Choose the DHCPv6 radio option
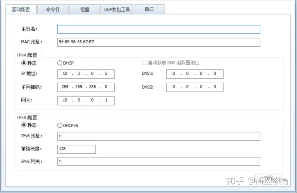This screenshot has width=297, height=193. click(x=60, y=125)
